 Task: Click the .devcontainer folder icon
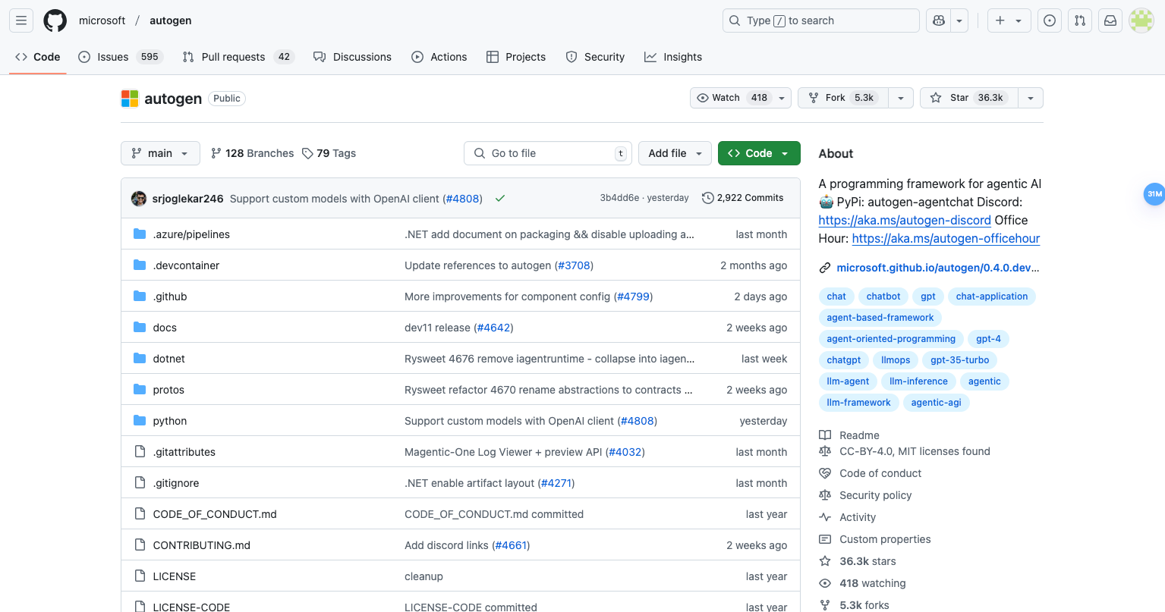click(x=140, y=265)
